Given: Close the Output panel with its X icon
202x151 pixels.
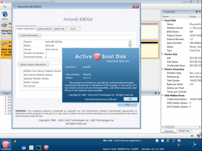Looking at the screenshot, I should pos(159,93).
